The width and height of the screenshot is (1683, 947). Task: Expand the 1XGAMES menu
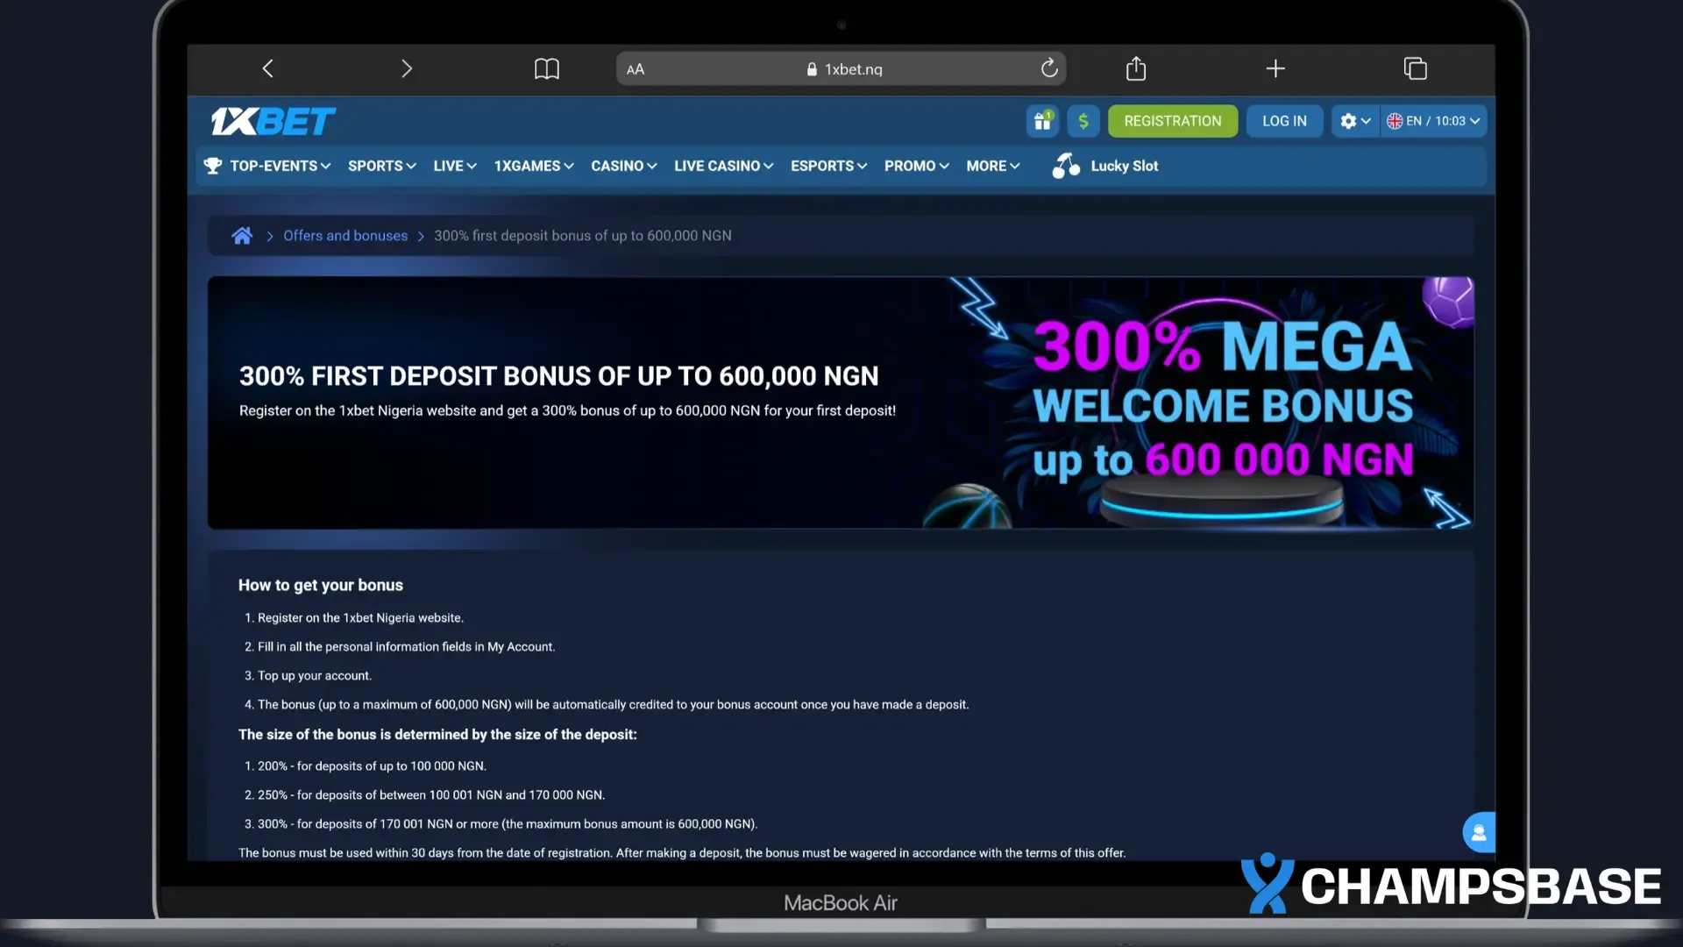click(x=534, y=166)
